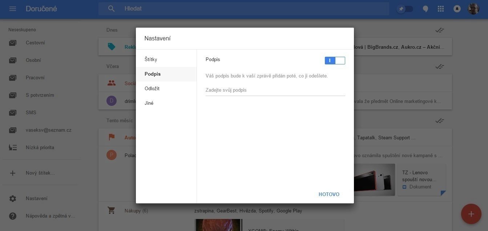Click the search magnifier icon
Image resolution: width=488 pixels, height=231 pixels.
point(111,9)
